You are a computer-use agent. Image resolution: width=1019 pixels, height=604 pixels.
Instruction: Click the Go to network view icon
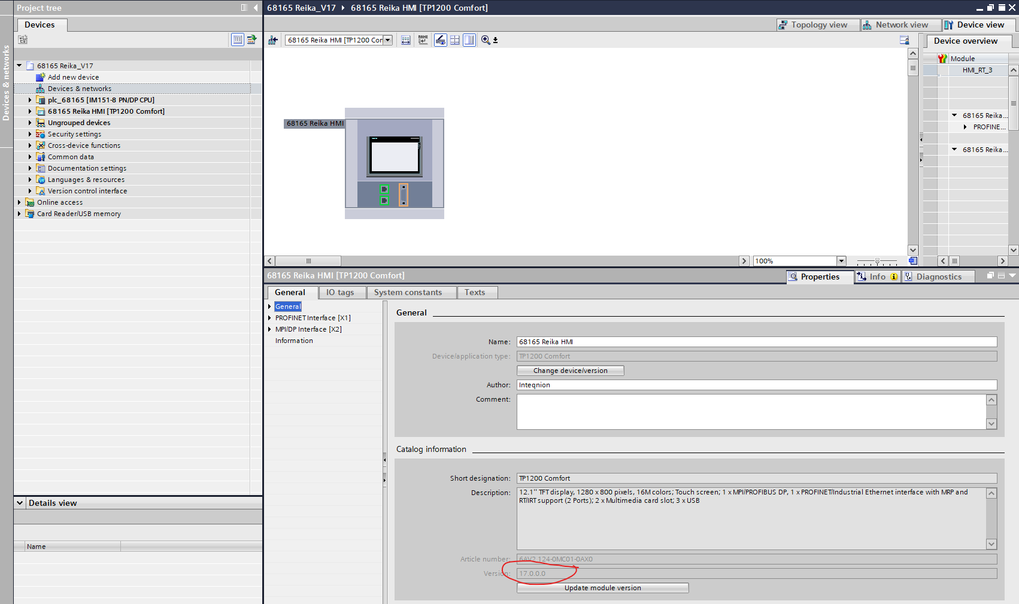(273, 40)
